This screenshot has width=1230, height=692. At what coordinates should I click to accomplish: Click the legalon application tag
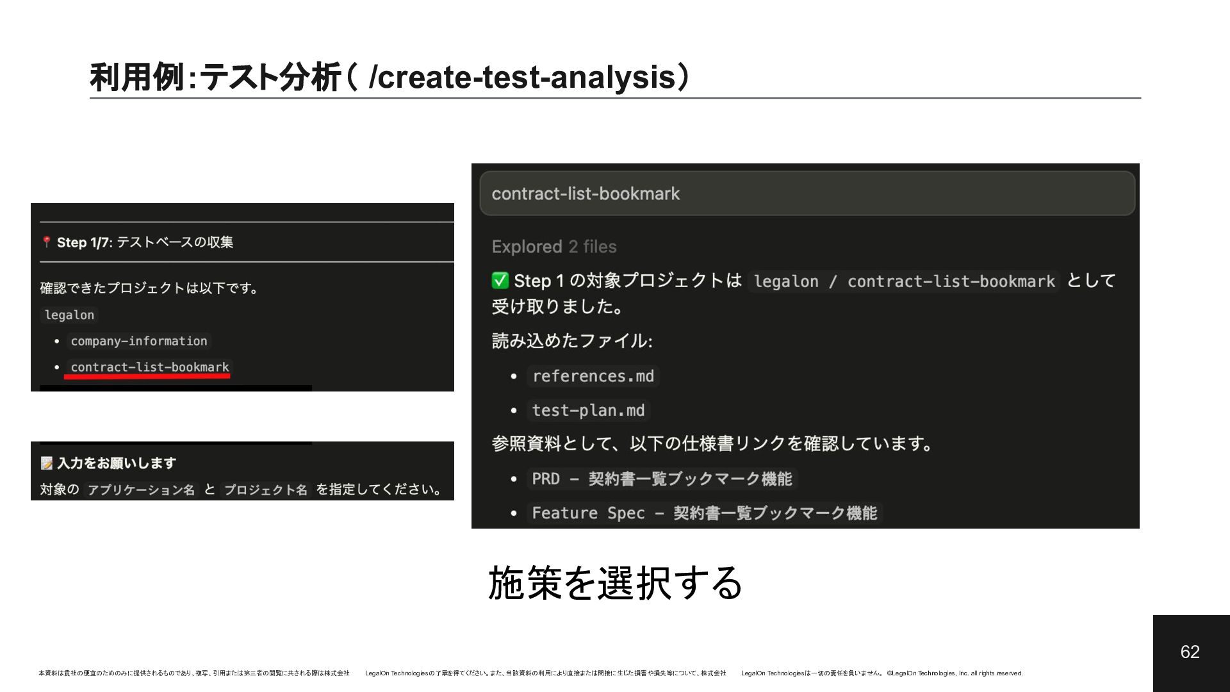click(x=69, y=315)
